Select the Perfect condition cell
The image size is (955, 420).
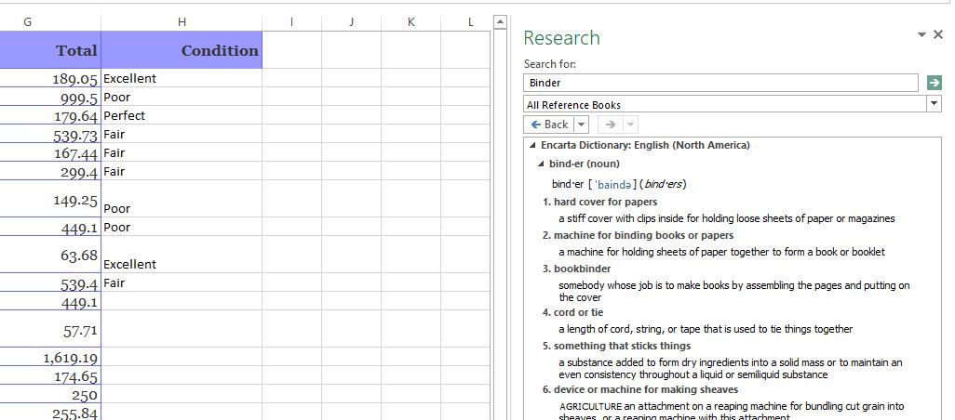pyautogui.click(x=182, y=115)
